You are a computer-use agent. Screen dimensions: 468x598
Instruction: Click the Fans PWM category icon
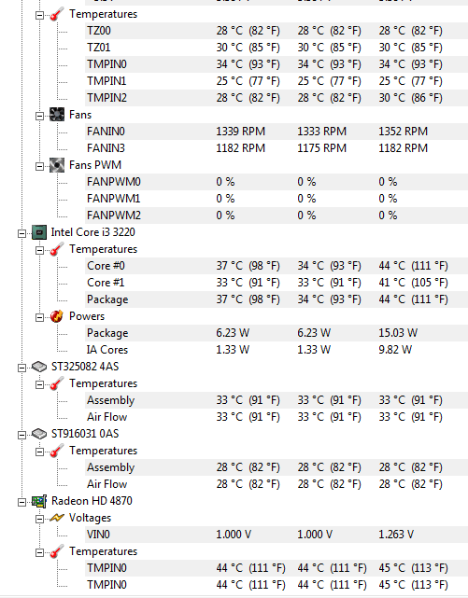pyautogui.click(x=57, y=165)
